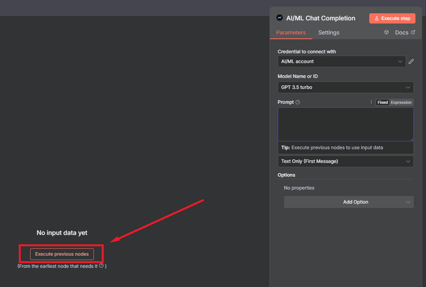426x287 pixels.
Task: Switch Prompt mode to Expression
Action: tap(401, 103)
